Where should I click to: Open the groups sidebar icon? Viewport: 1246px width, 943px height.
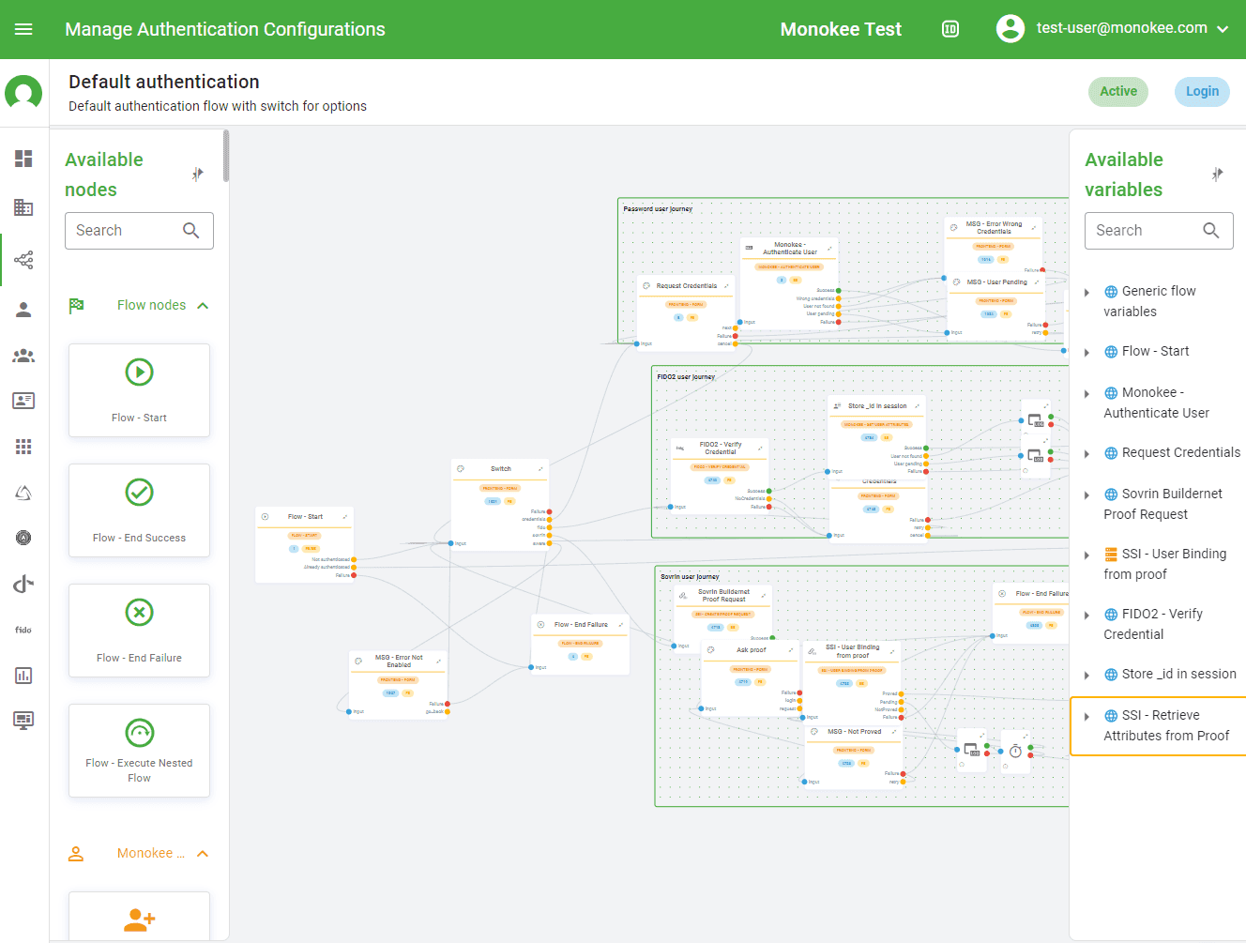tap(23, 356)
